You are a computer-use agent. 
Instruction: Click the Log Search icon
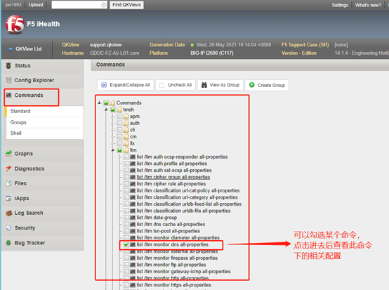coord(8,213)
